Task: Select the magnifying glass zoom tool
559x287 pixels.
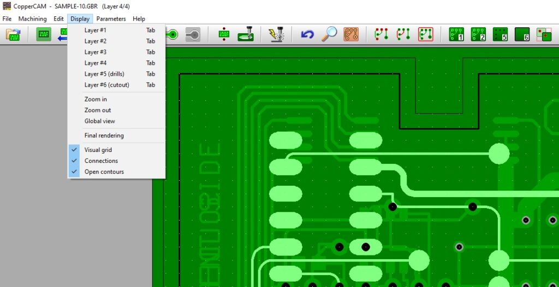Action: (329, 35)
